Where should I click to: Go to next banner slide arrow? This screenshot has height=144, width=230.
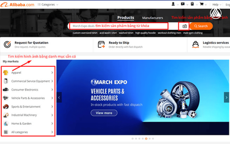point(226,97)
